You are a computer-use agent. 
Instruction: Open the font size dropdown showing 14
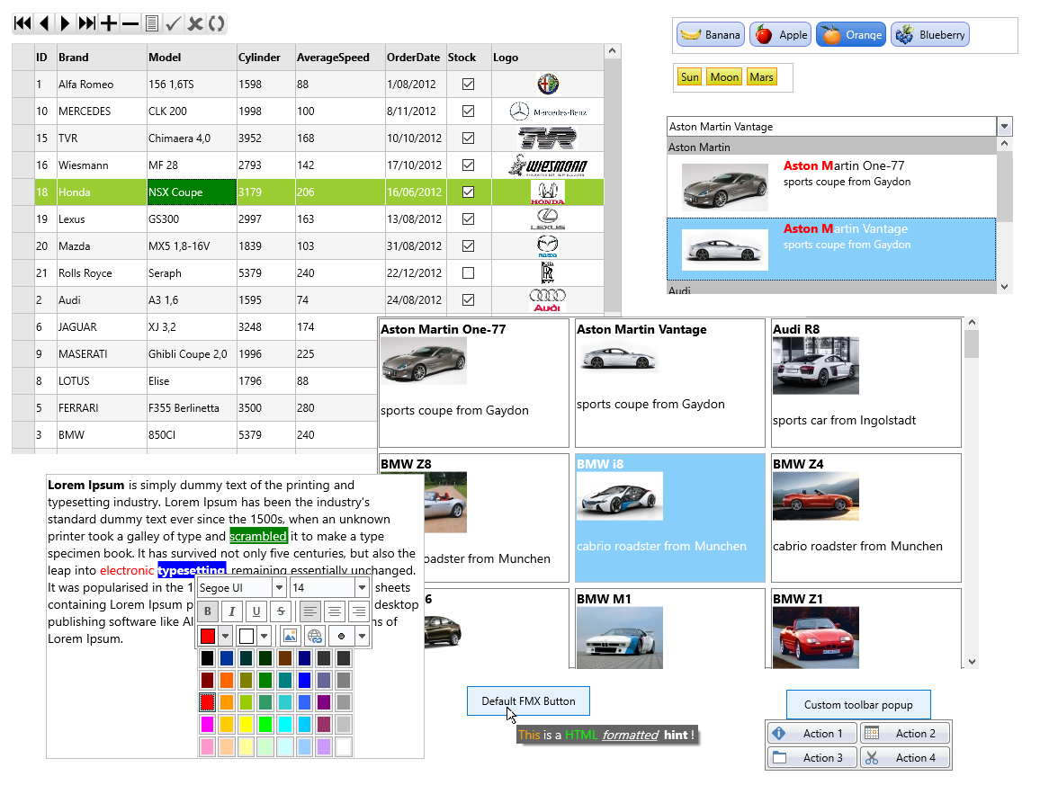[x=363, y=586]
